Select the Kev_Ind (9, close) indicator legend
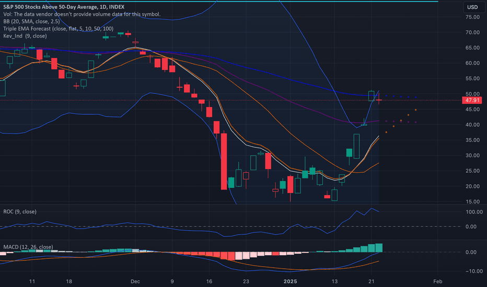This screenshot has height=287, width=487. (x=25, y=36)
